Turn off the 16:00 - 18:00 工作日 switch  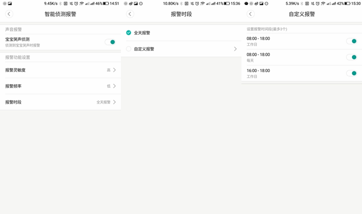pos(351,73)
